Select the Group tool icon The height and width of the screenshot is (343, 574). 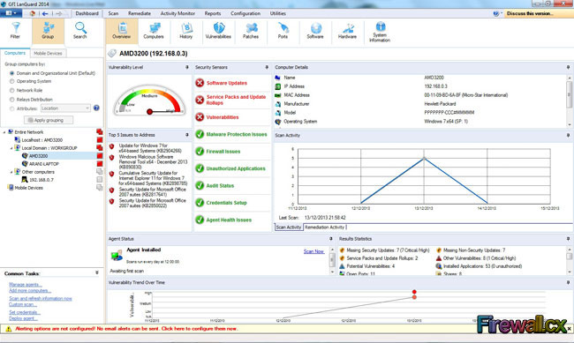pyautogui.click(x=48, y=31)
